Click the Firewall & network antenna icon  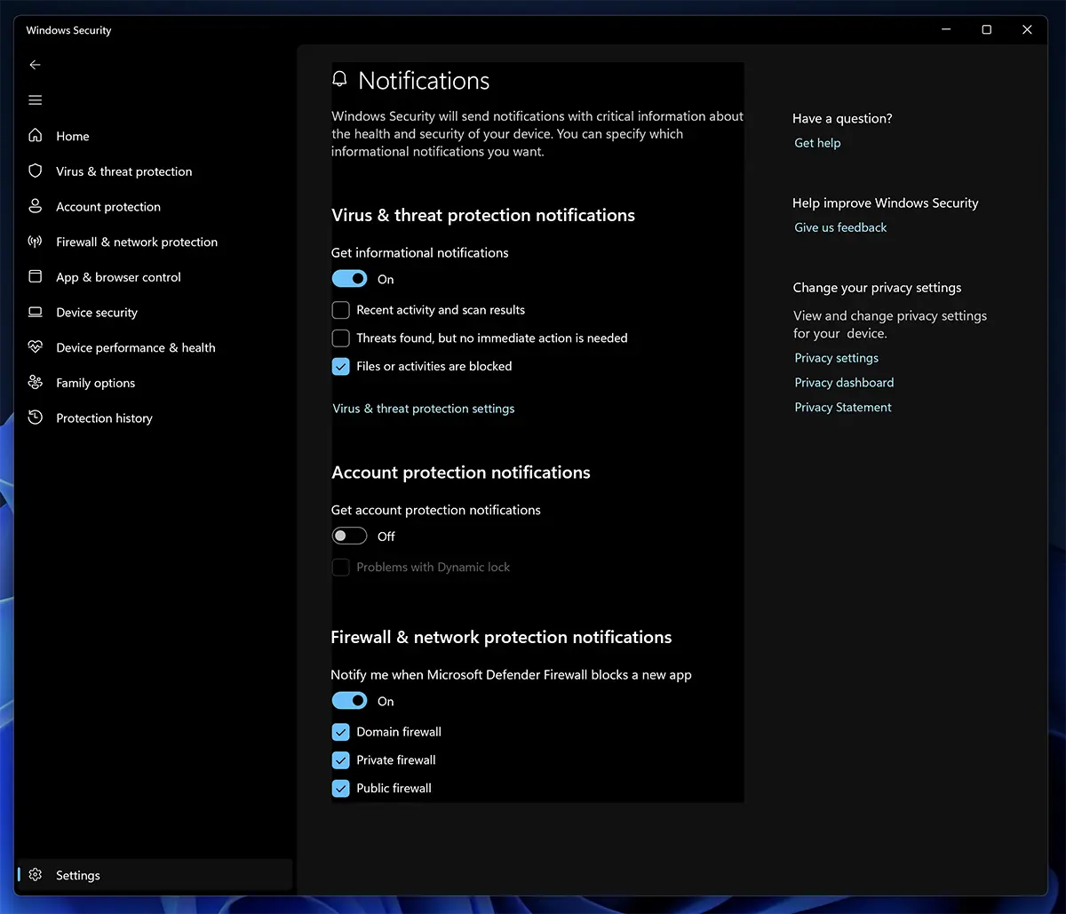tap(35, 242)
